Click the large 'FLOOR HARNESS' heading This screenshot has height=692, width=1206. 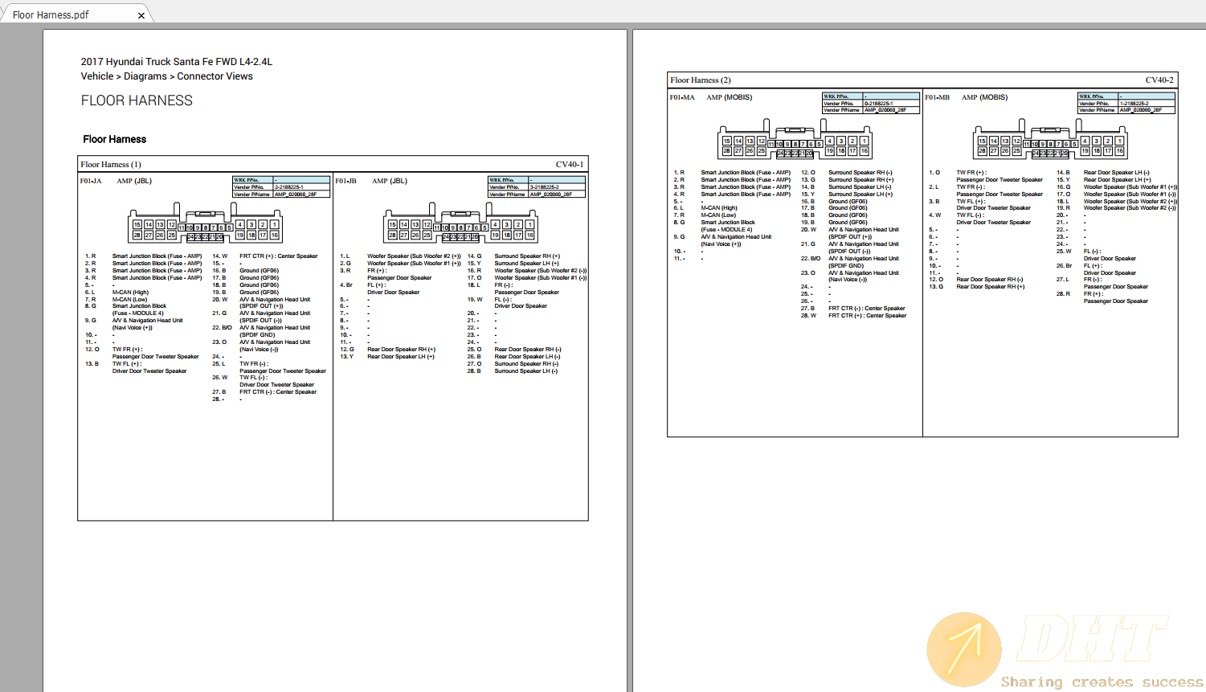point(137,100)
